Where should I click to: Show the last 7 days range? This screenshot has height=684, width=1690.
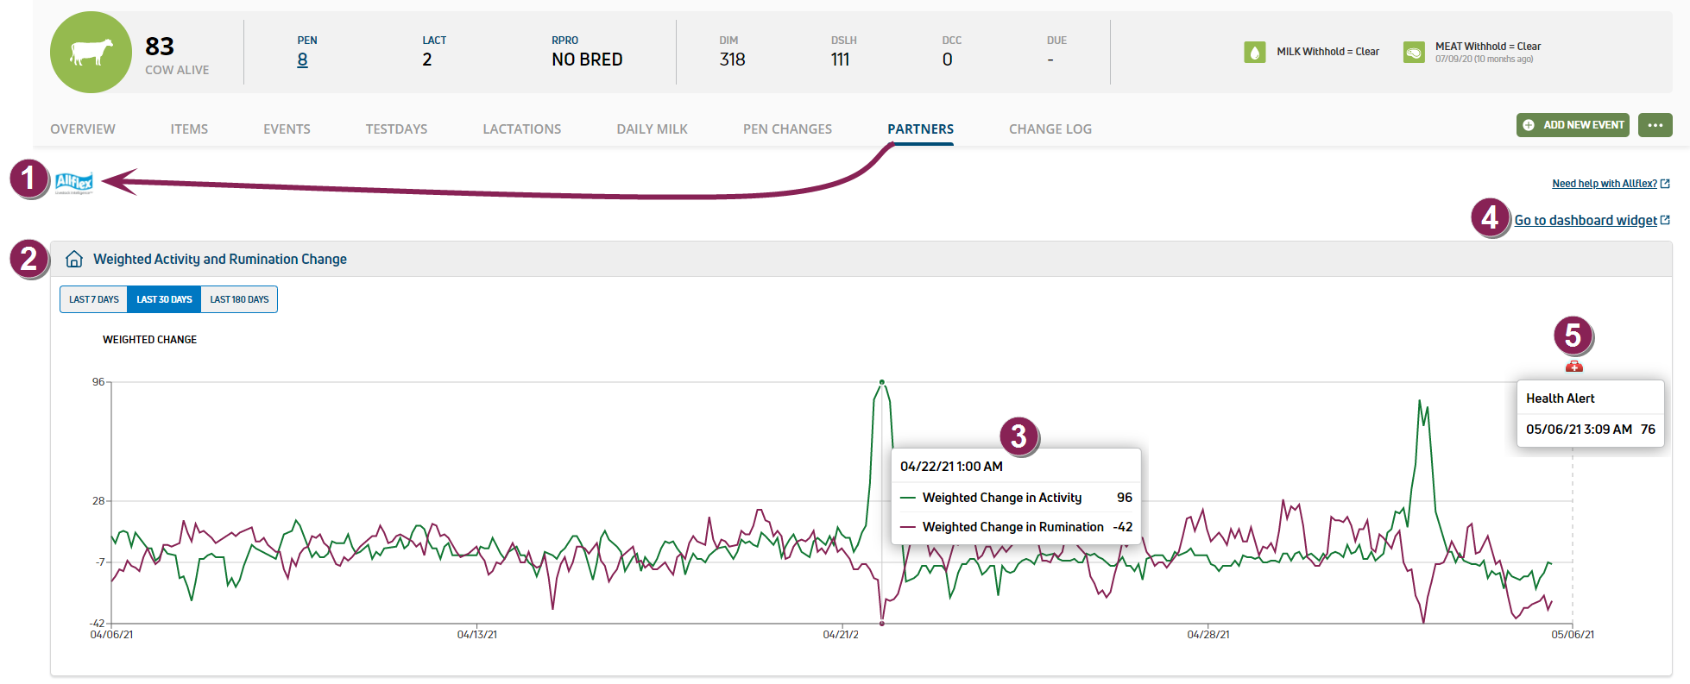[x=93, y=299]
